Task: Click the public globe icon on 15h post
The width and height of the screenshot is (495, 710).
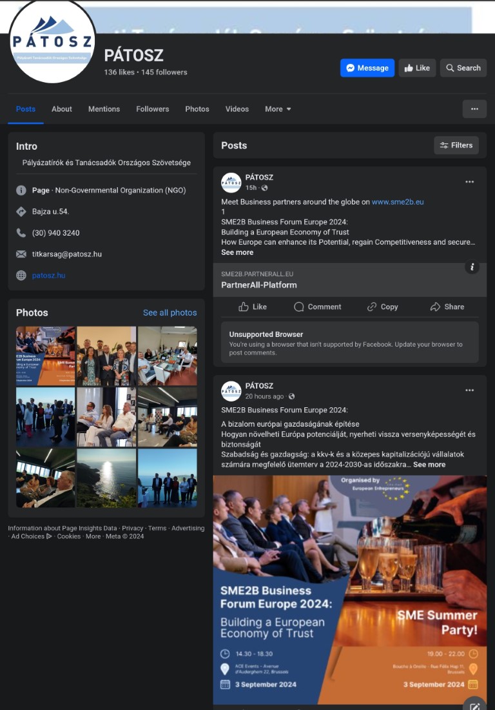Action: tap(265, 188)
